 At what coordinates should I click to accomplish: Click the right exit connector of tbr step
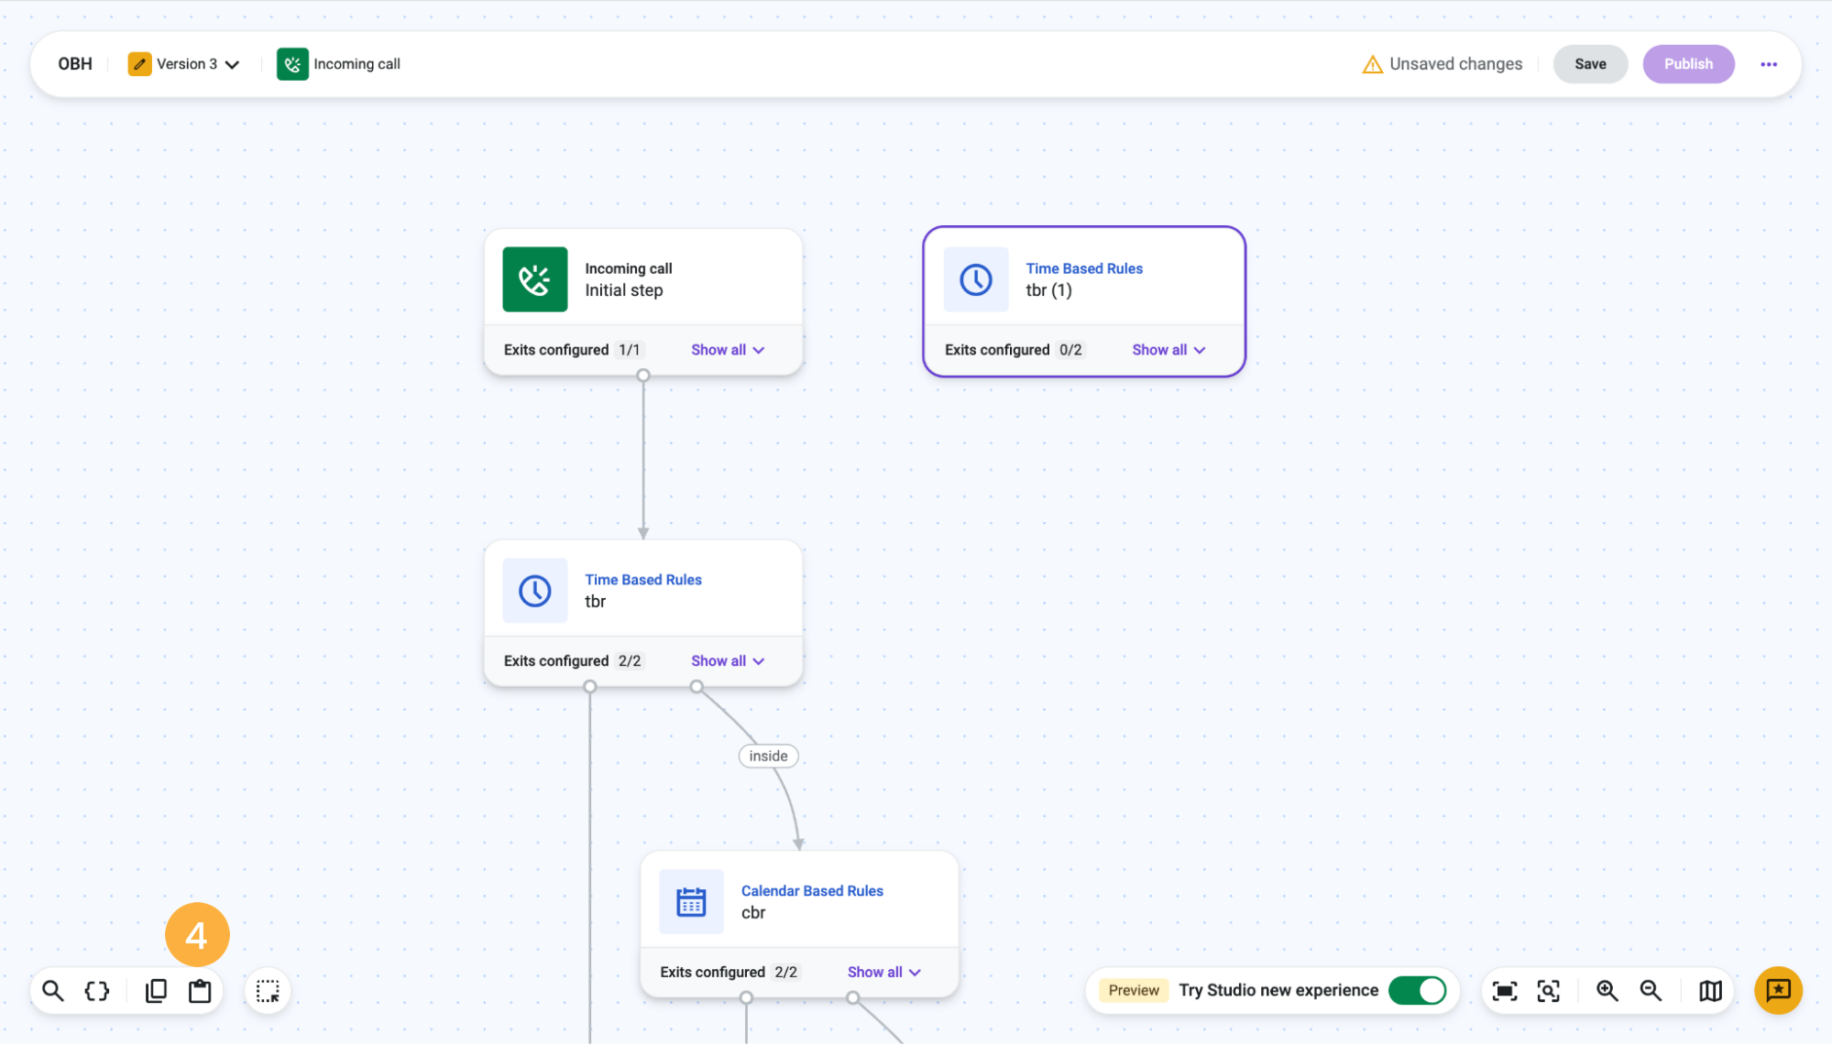pyautogui.click(x=697, y=687)
